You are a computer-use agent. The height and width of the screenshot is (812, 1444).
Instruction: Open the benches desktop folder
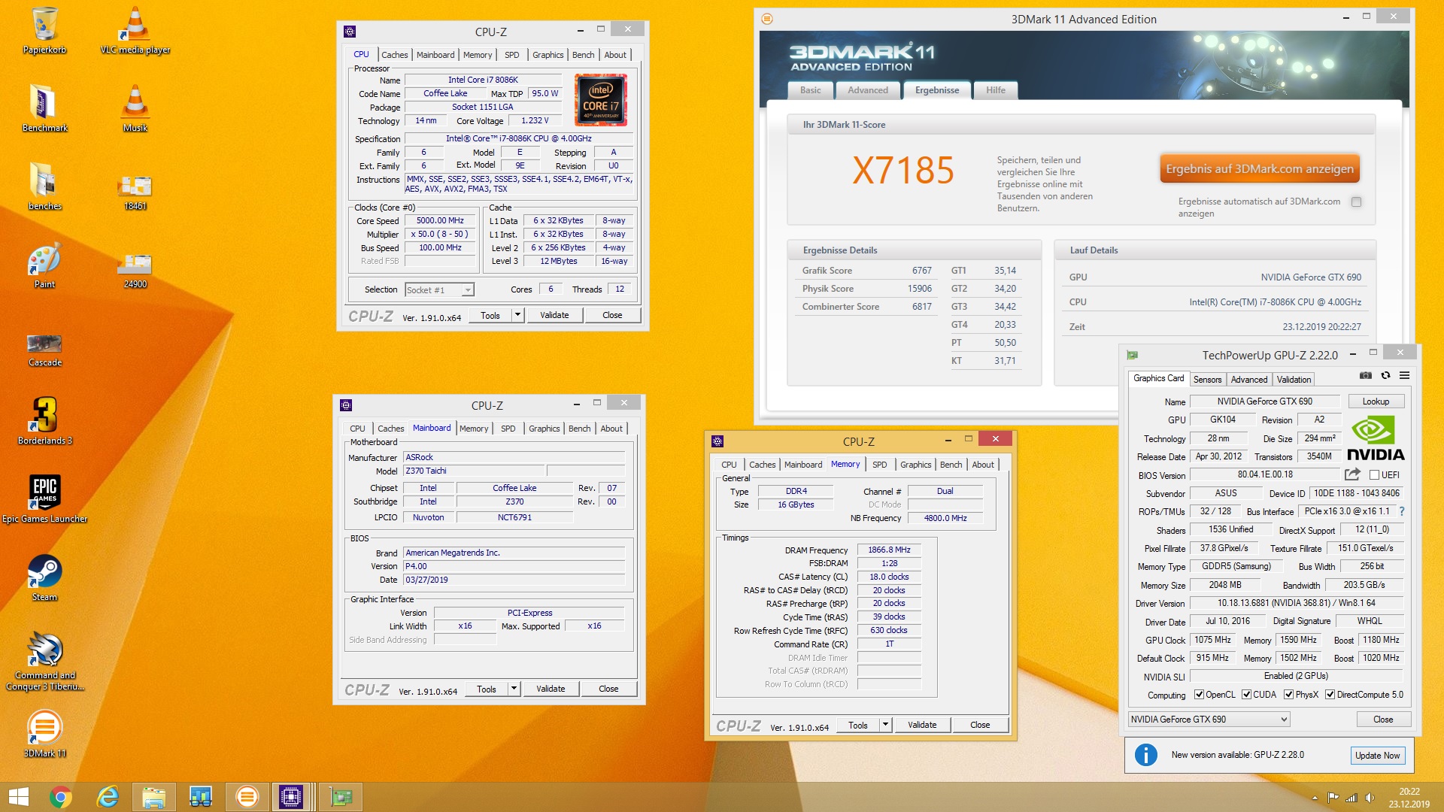[44, 186]
